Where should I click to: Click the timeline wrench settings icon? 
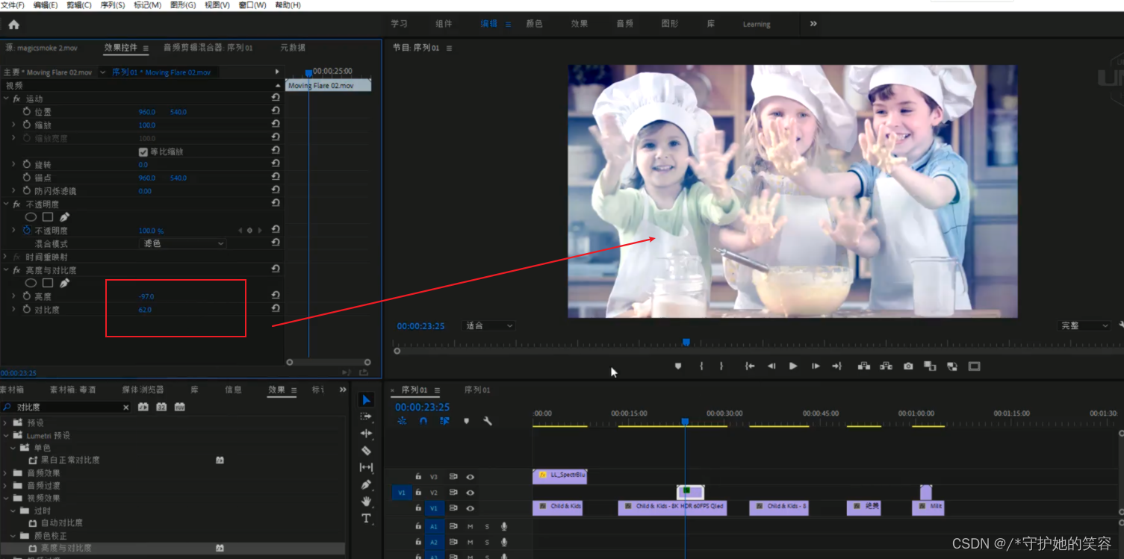[488, 421]
